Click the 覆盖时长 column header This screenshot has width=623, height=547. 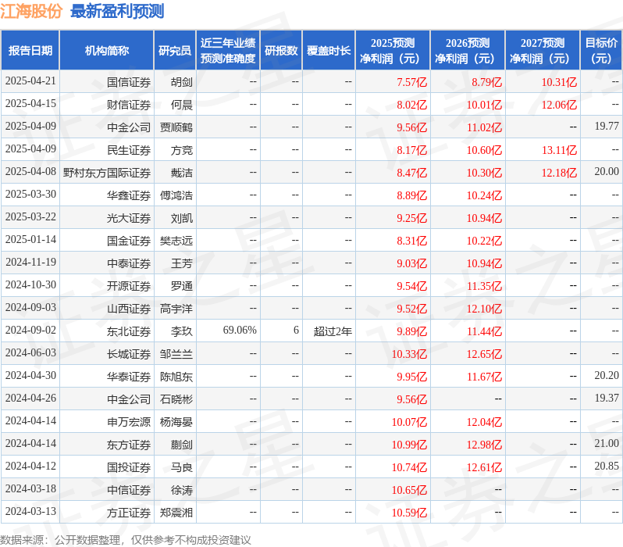[329, 51]
